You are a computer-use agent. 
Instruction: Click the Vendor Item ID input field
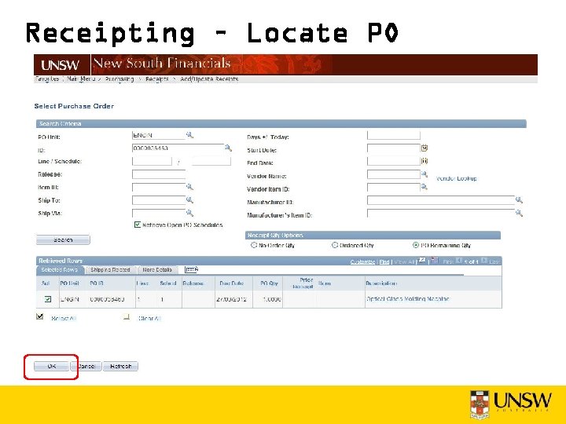(x=394, y=187)
